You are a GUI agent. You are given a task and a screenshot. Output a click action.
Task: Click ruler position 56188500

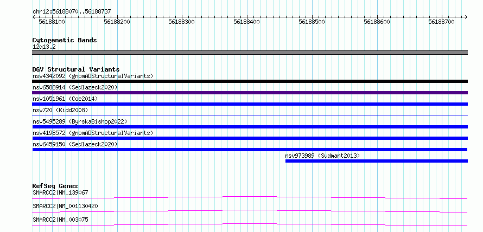(312, 22)
